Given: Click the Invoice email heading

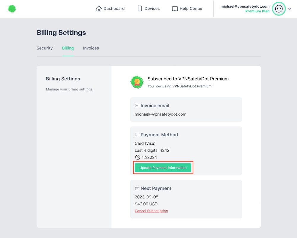Looking at the screenshot, I should 155,106.
